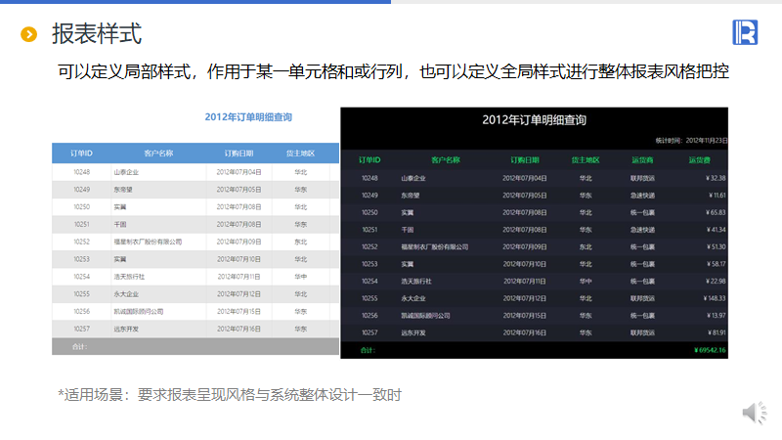Click 华中 in the light table
This screenshot has height=440, width=782.
click(300, 277)
